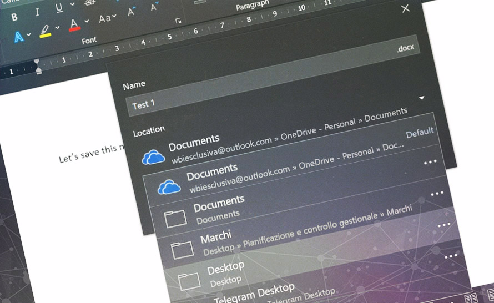Viewport: 494px width, 303px height.
Task: Open the highlight color dropdown arrow
Action: (x=58, y=27)
